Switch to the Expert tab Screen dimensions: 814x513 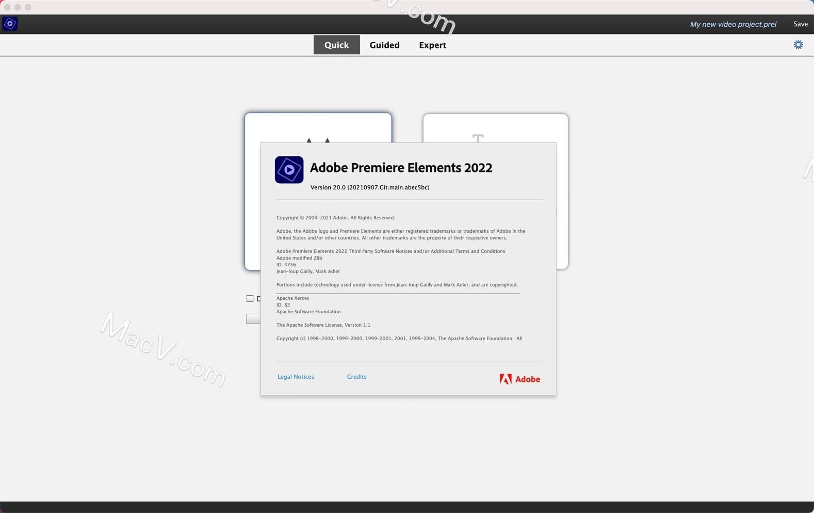tap(432, 45)
